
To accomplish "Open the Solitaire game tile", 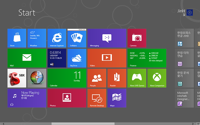I will coord(77,38).
